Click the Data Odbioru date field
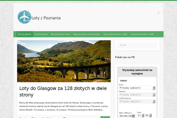The height and width of the screenshot is (118, 177). pyautogui.click(x=127, y=116)
